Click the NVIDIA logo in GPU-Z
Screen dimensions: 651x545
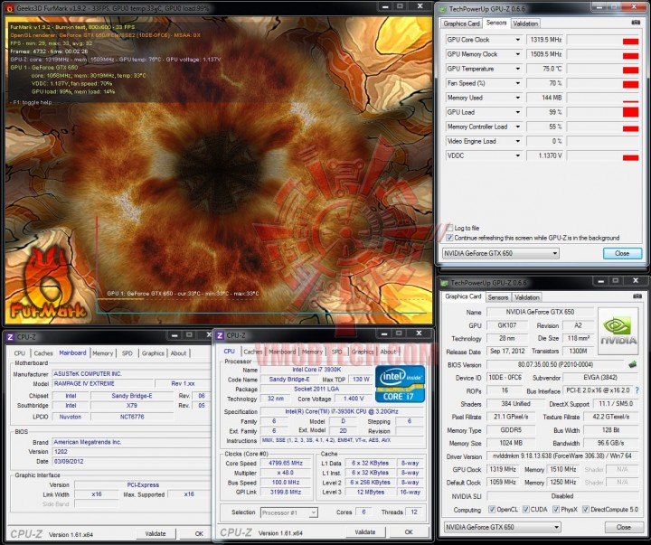point(618,331)
